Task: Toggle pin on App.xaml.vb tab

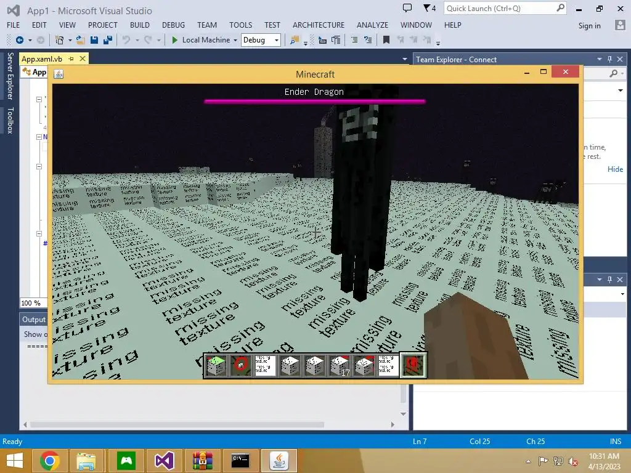Action: 71,59
